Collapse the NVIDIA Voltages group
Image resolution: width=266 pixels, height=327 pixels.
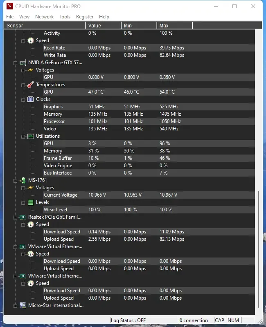23,70
